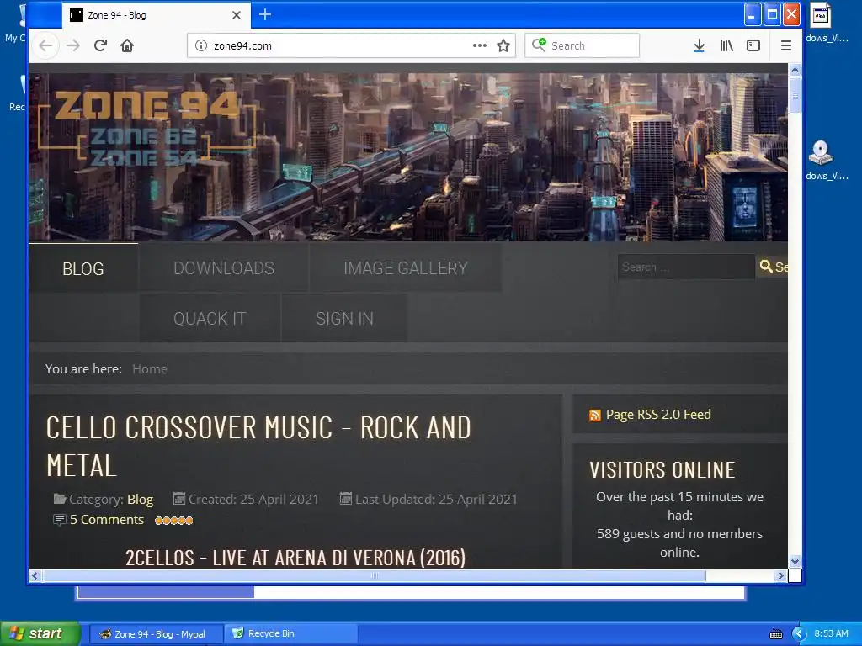Bookmark this page with the star
862x646 pixels.
(x=503, y=45)
